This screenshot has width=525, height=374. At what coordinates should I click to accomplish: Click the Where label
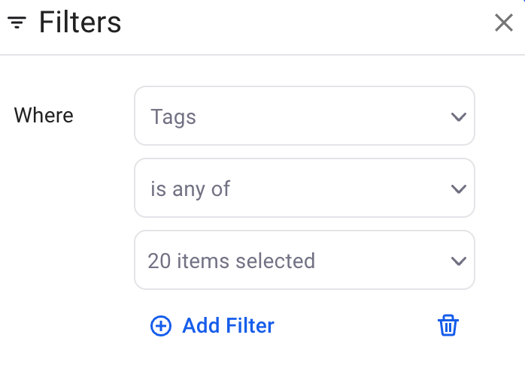pos(44,116)
